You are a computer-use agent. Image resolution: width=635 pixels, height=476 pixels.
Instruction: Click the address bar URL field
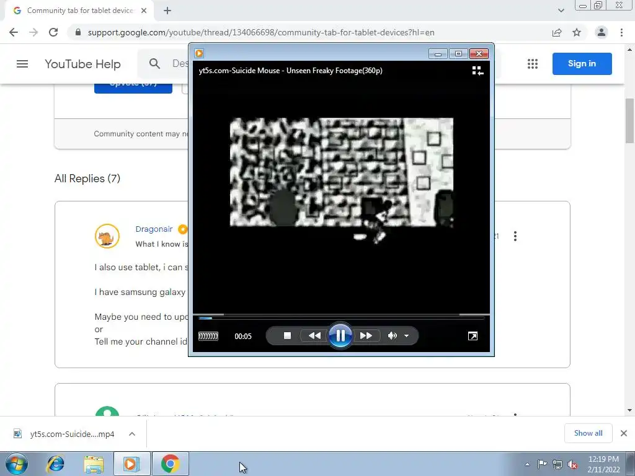tap(261, 32)
